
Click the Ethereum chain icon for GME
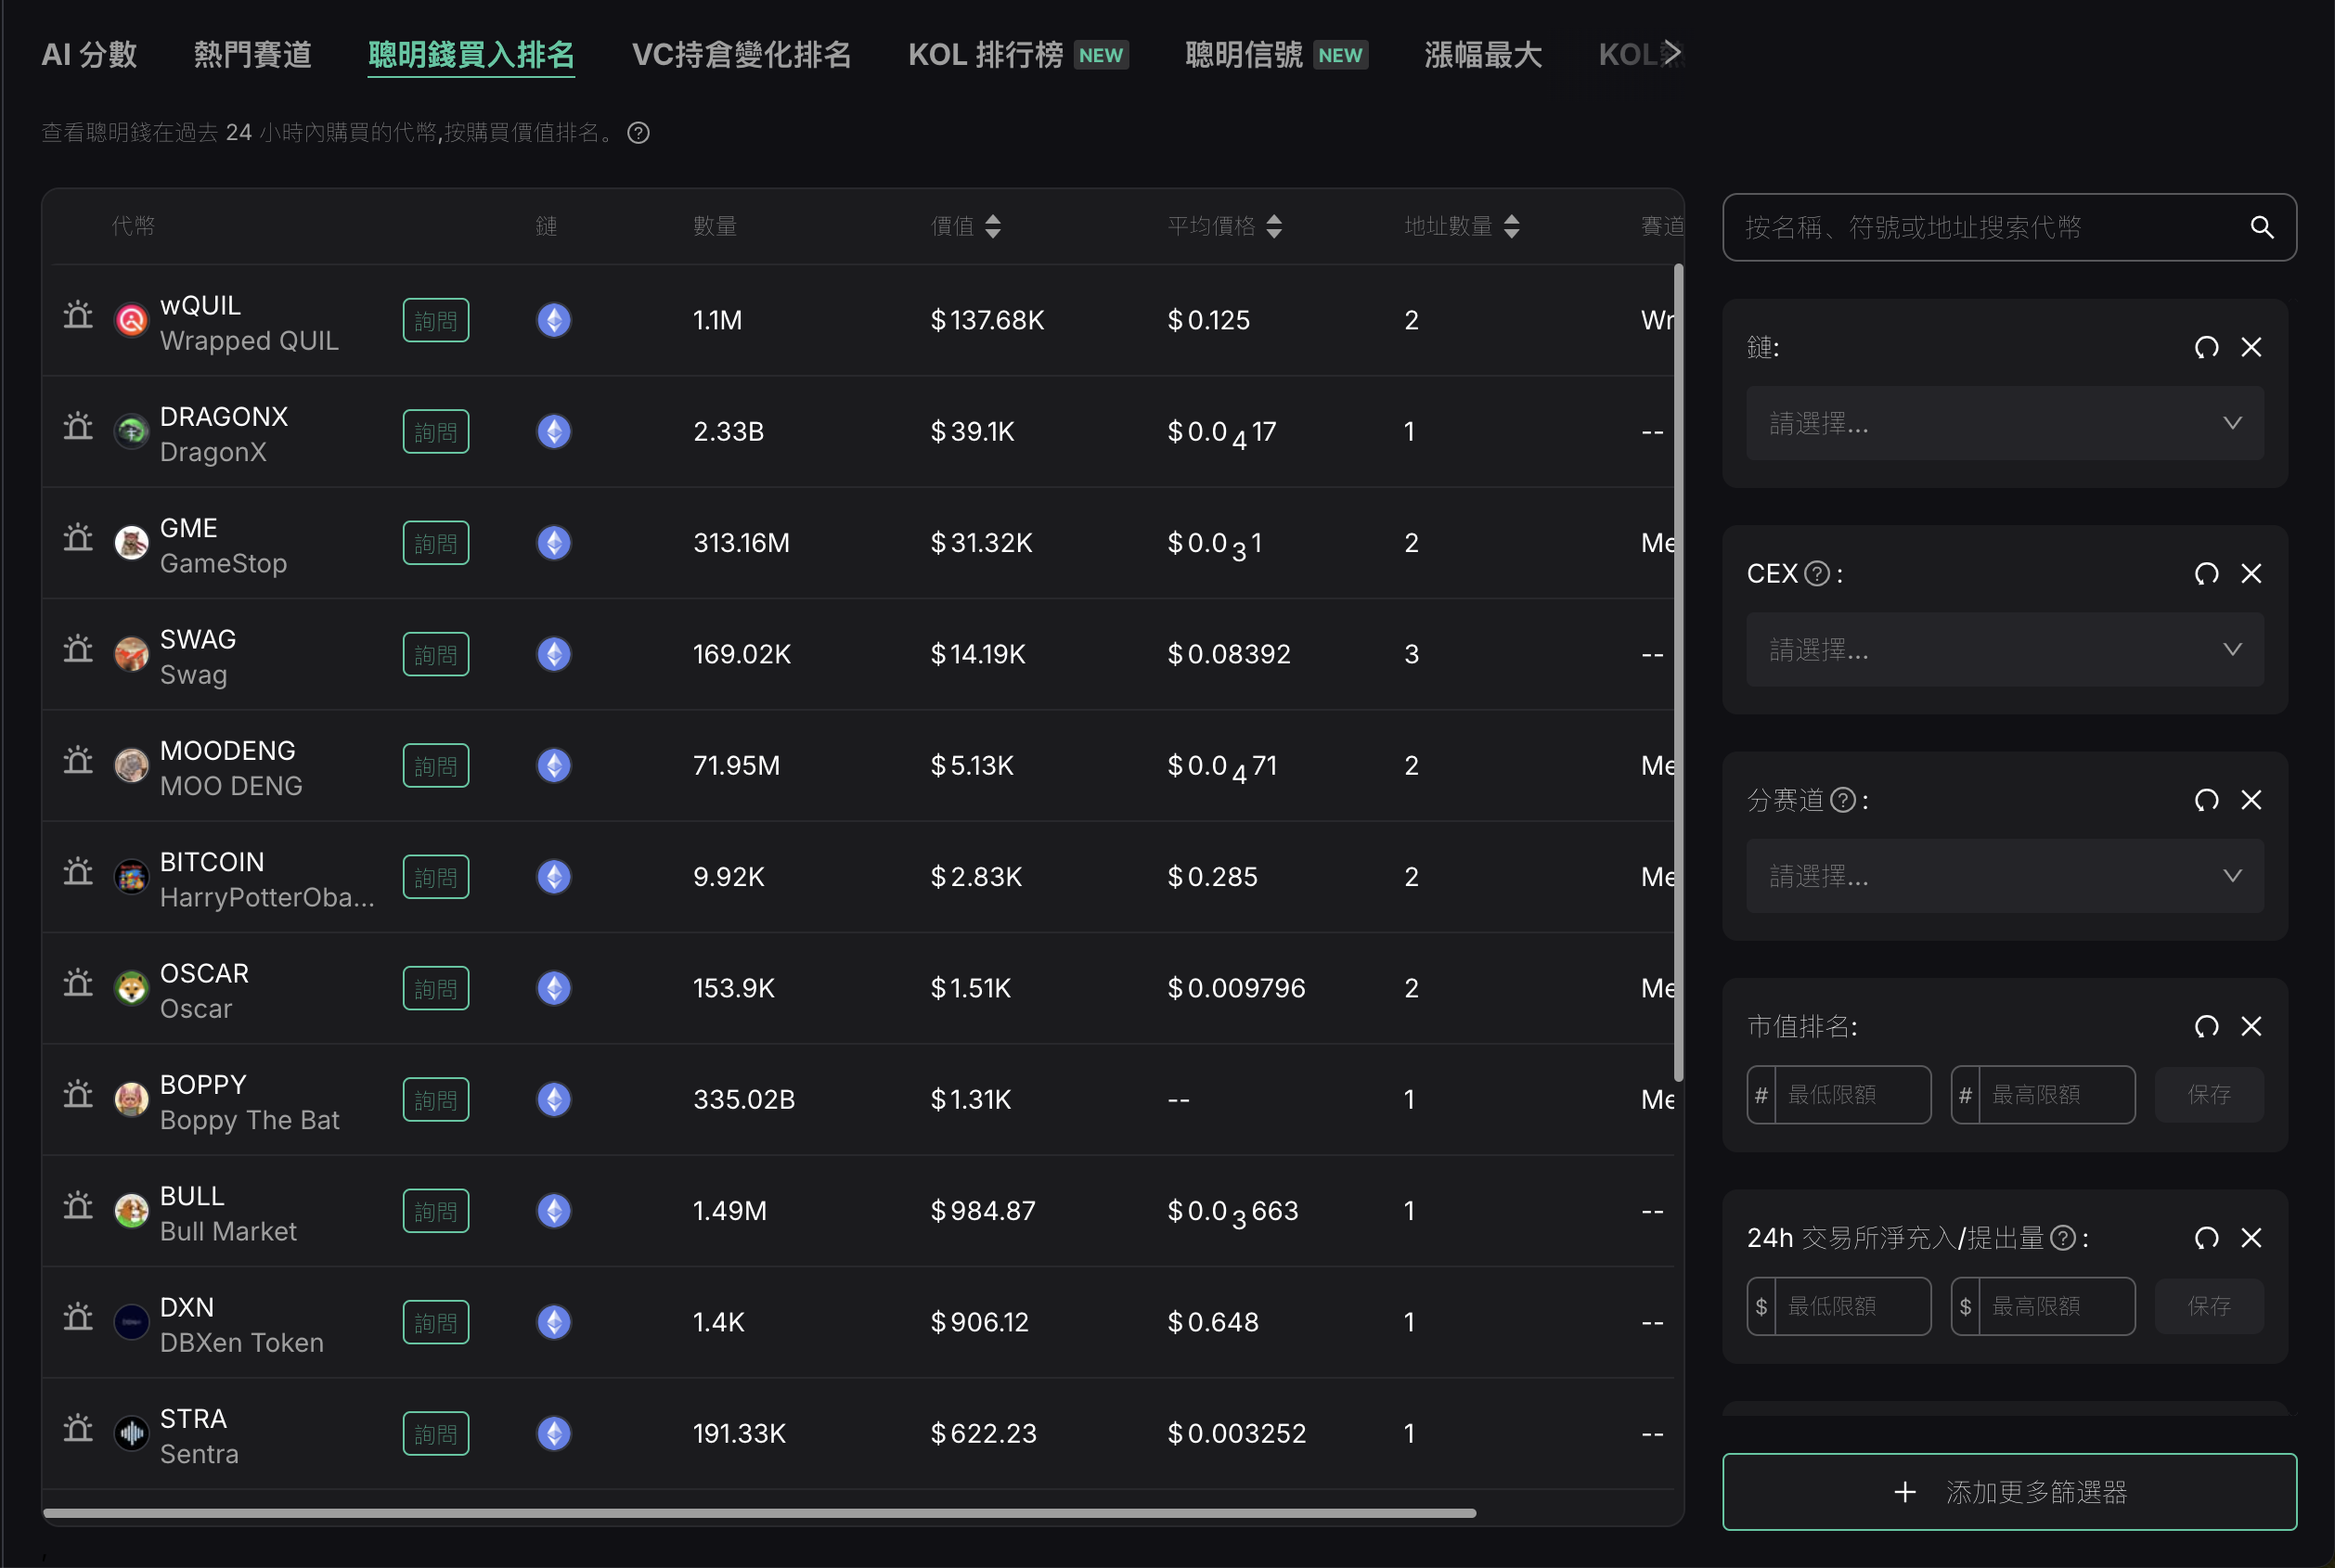(554, 543)
